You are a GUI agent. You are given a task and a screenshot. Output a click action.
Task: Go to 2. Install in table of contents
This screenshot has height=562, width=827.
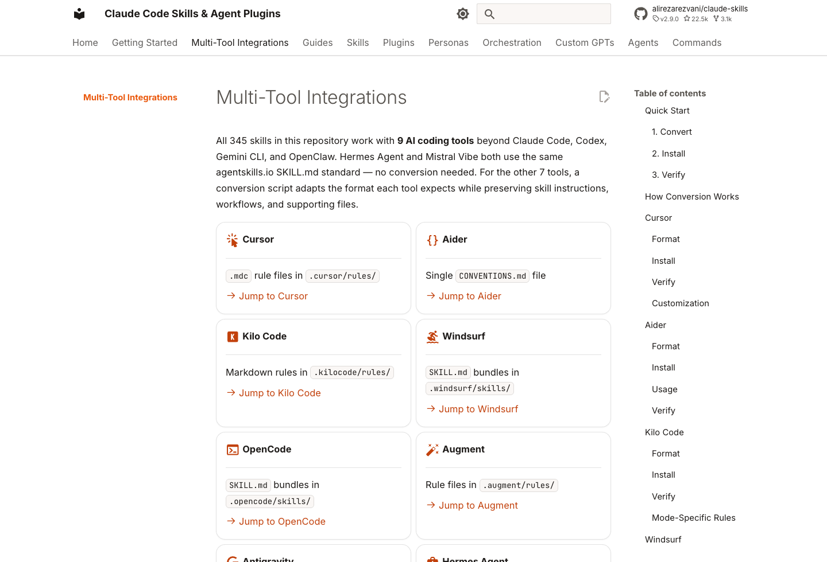(668, 154)
